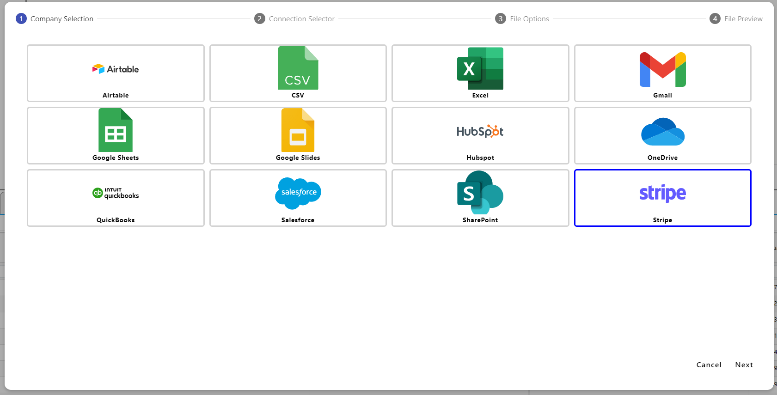777x395 pixels.
Task: Choose the CSV file icon
Action: pyautogui.click(x=298, y=68)
